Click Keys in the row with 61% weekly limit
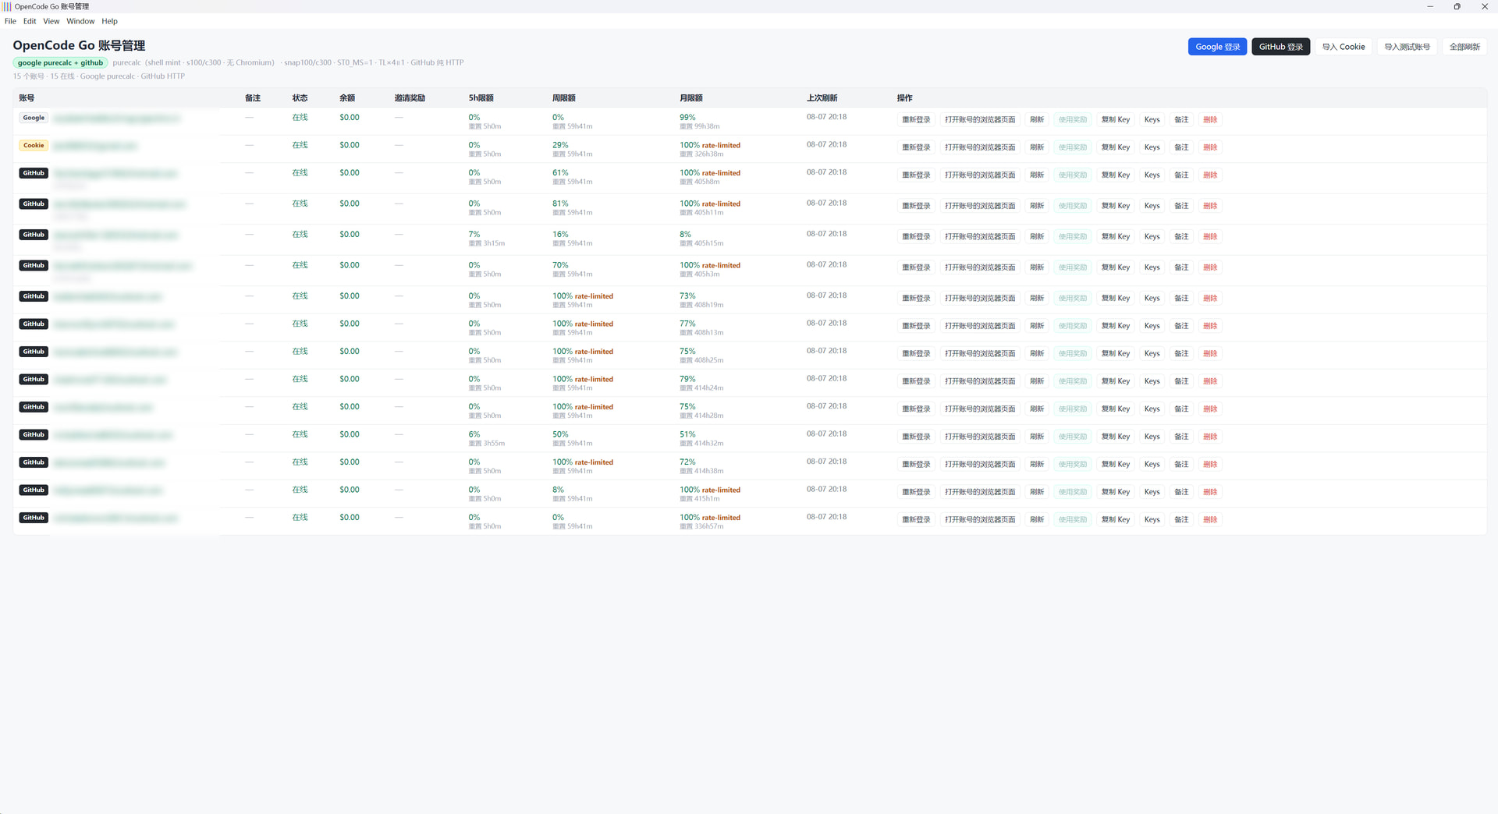This screenshot has height=814, width=1498. [x=1152, y=175]
